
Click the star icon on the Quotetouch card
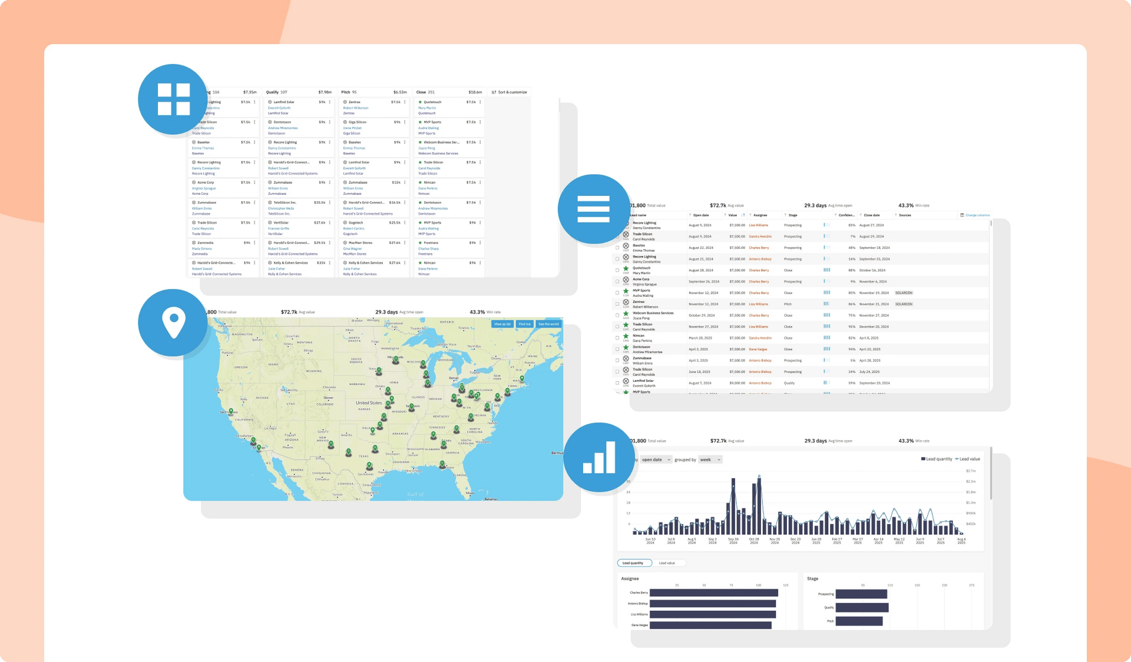(x=420, y=102)
